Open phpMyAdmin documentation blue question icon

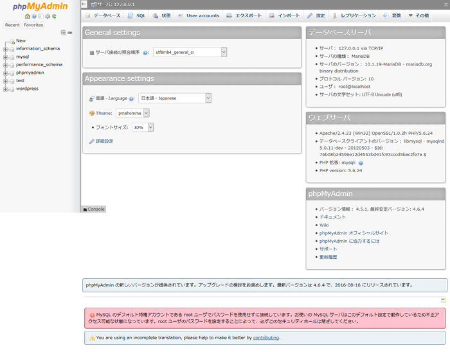coord(34,16)
